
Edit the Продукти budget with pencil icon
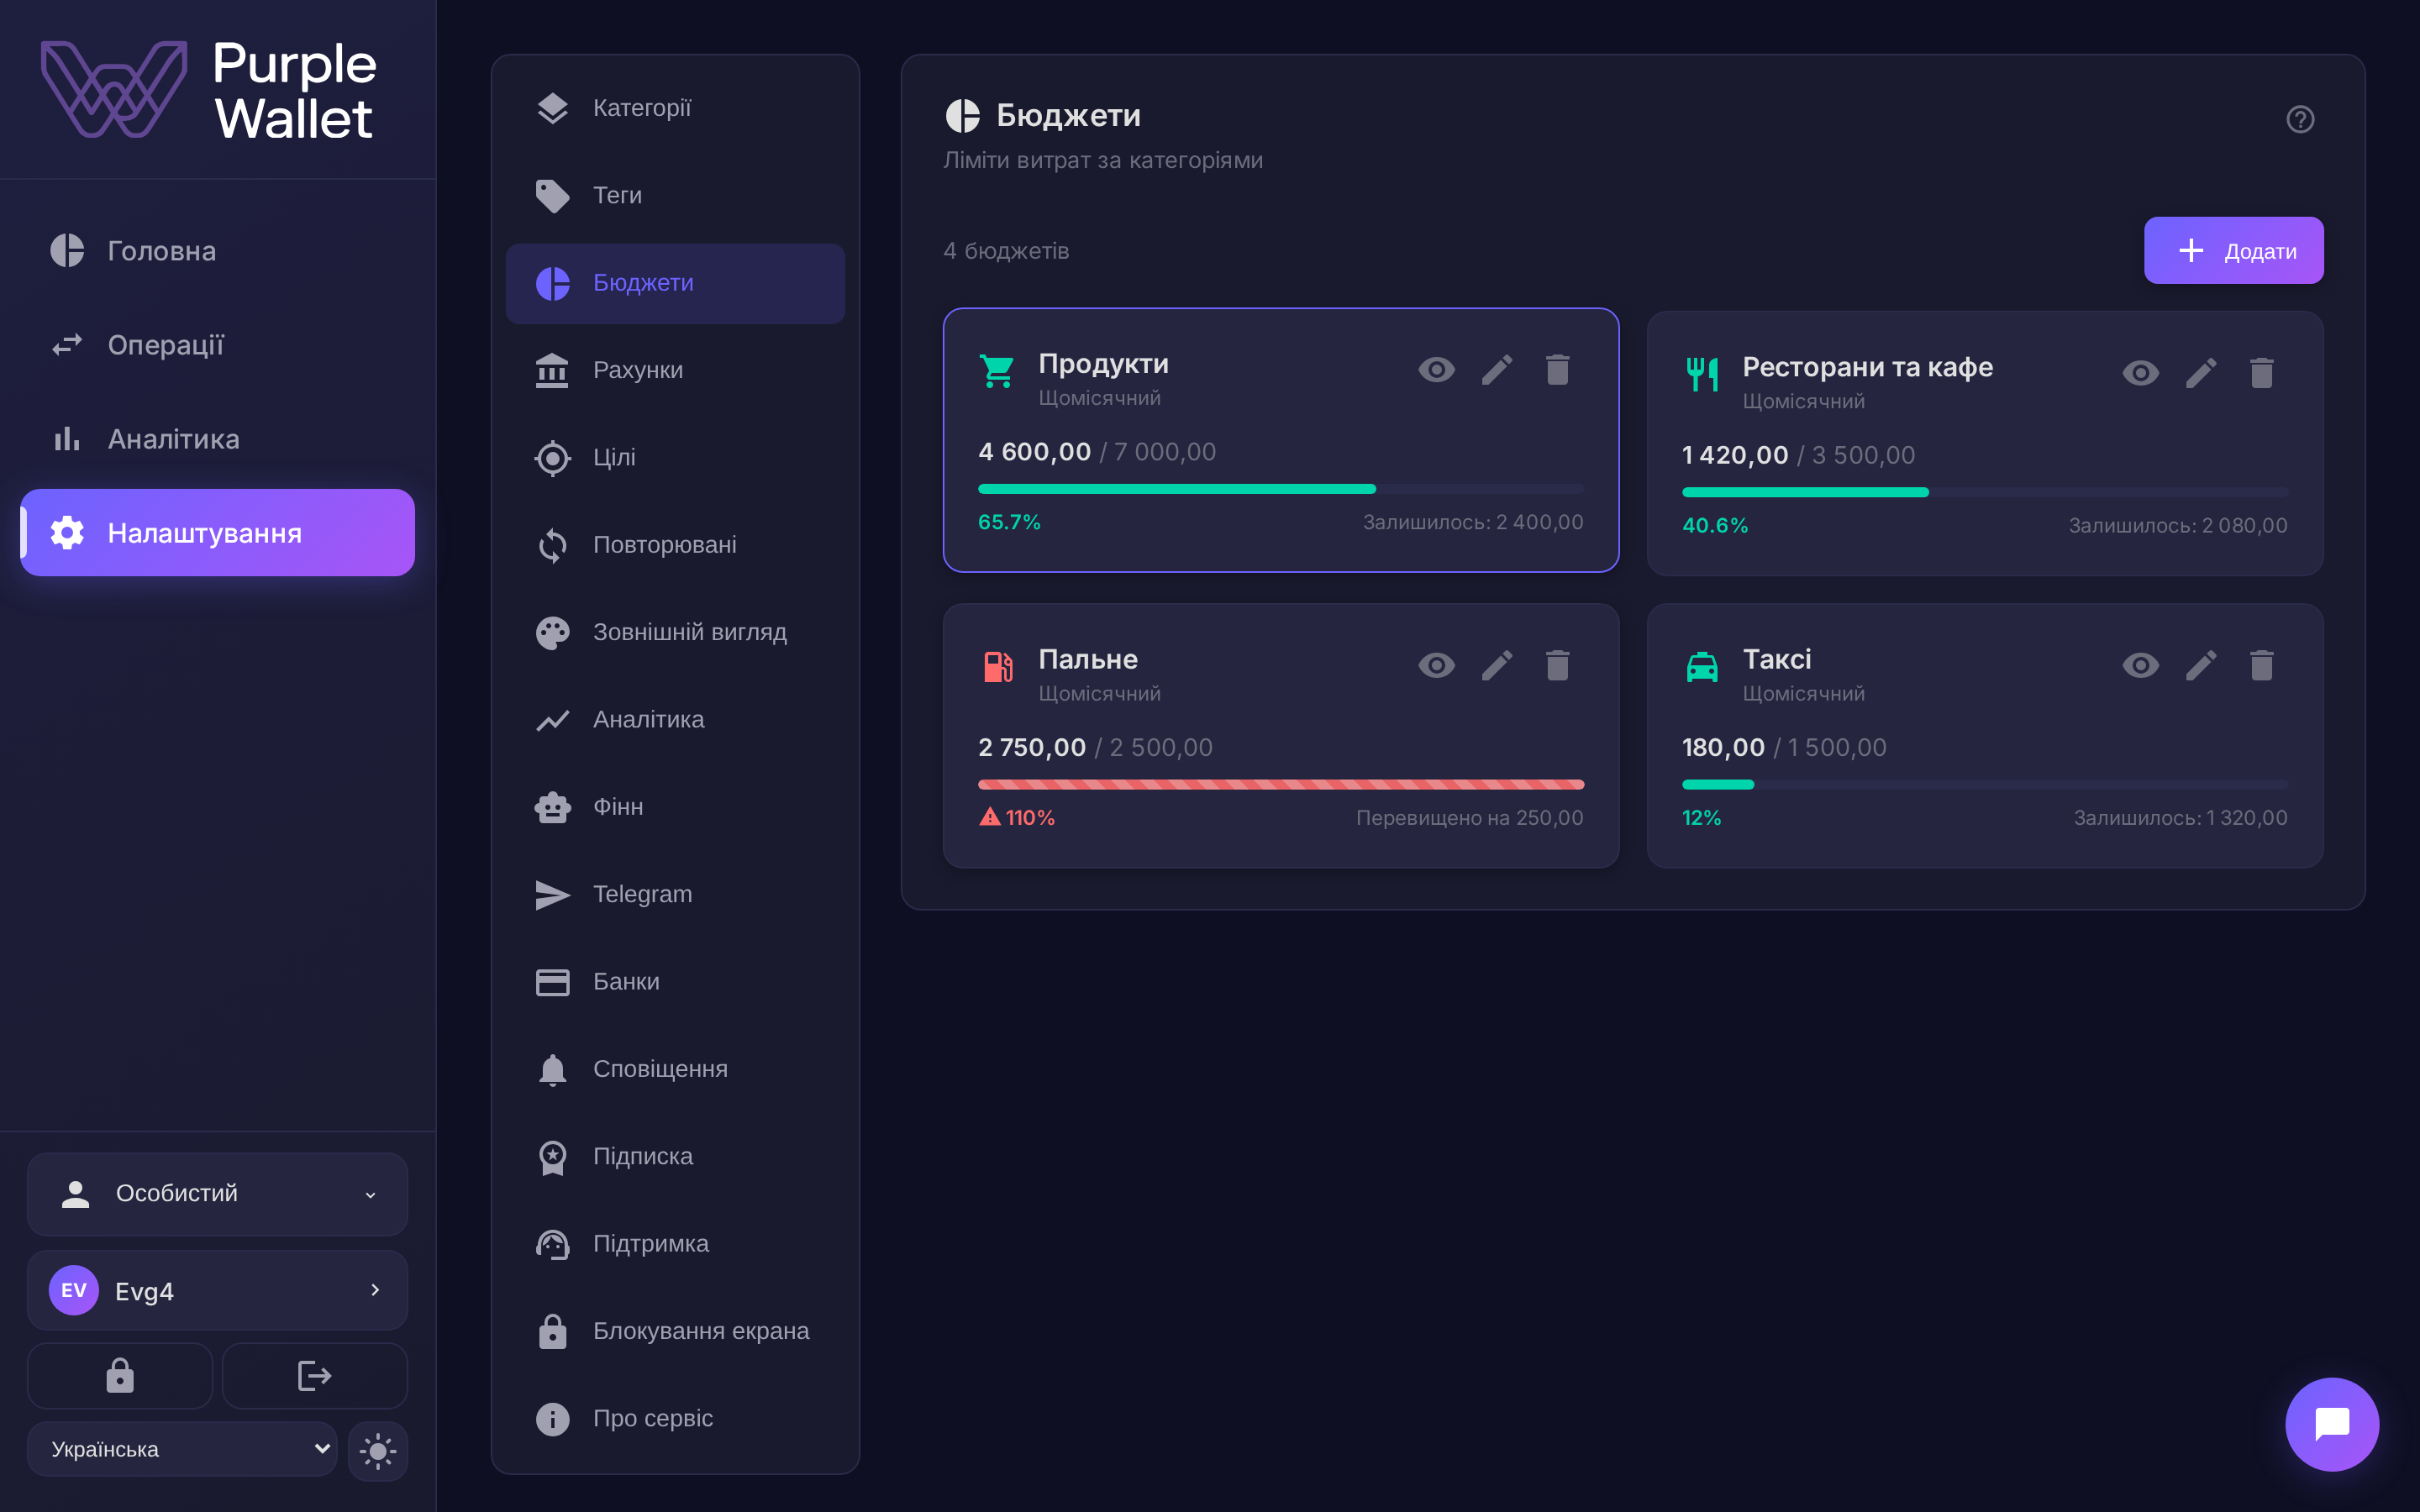(1497, 370)
